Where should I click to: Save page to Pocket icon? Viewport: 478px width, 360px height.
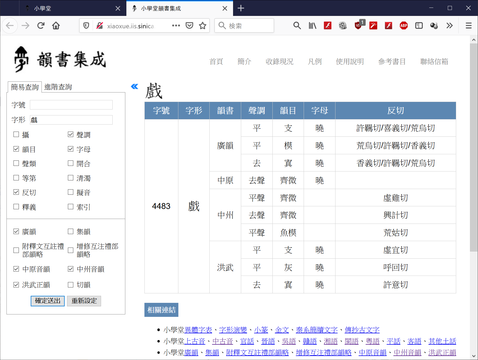[x=189, y=26]
